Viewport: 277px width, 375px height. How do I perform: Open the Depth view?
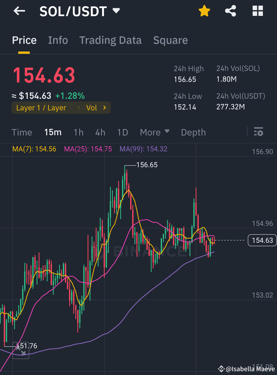pos(193,132)
